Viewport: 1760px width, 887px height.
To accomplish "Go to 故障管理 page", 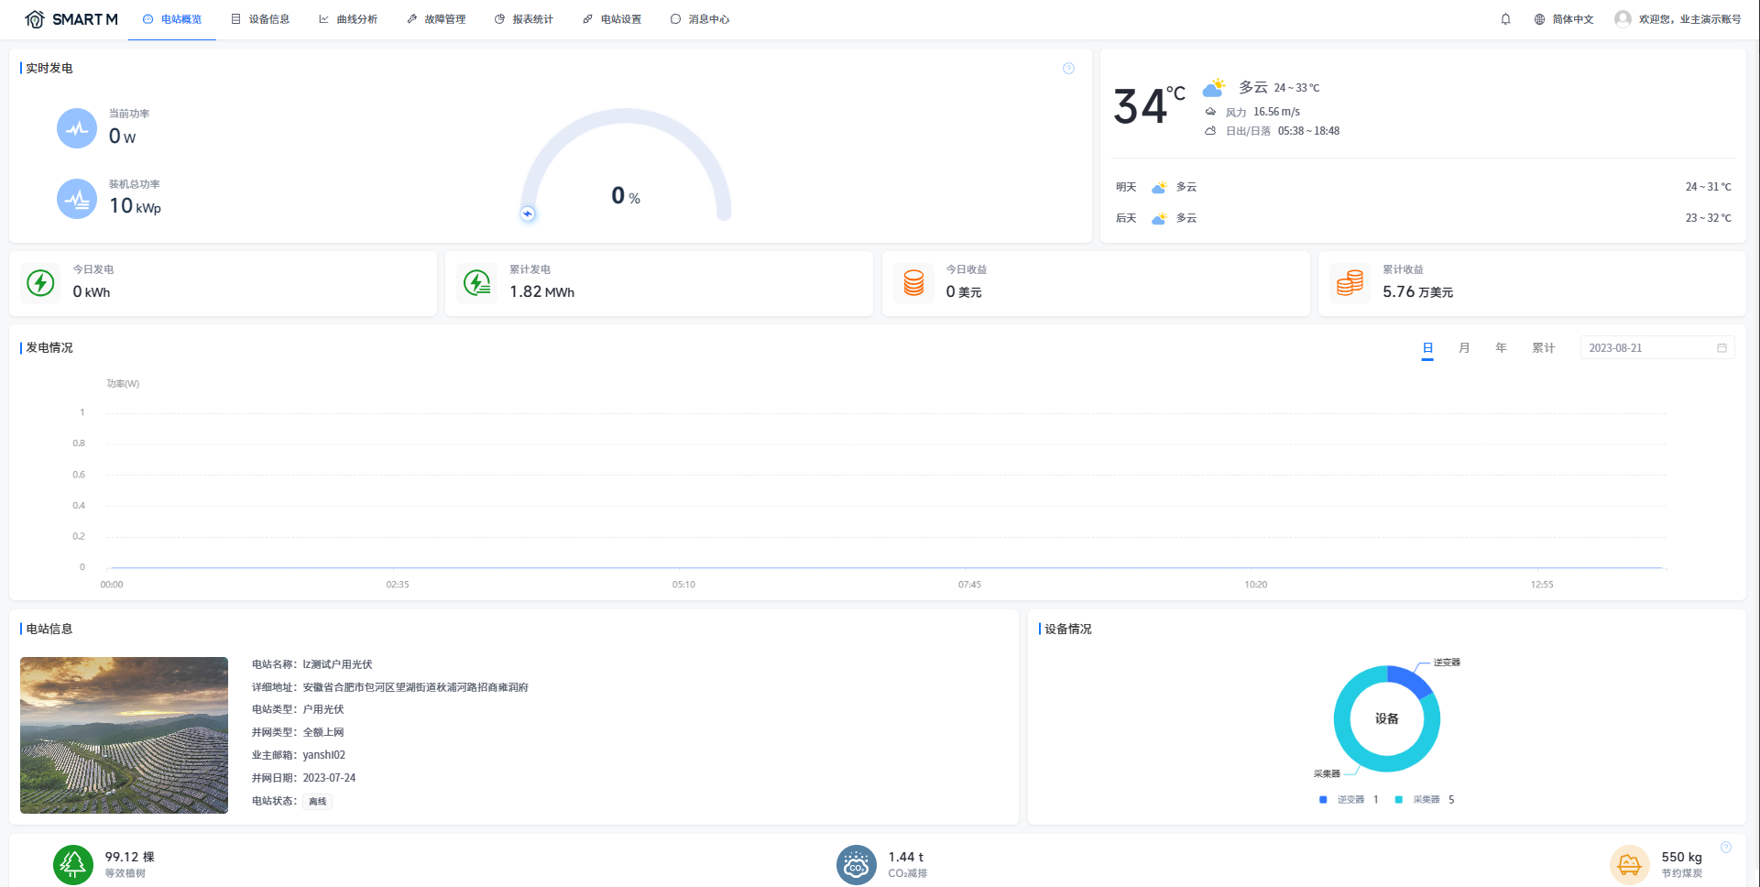I will point(436,19).
